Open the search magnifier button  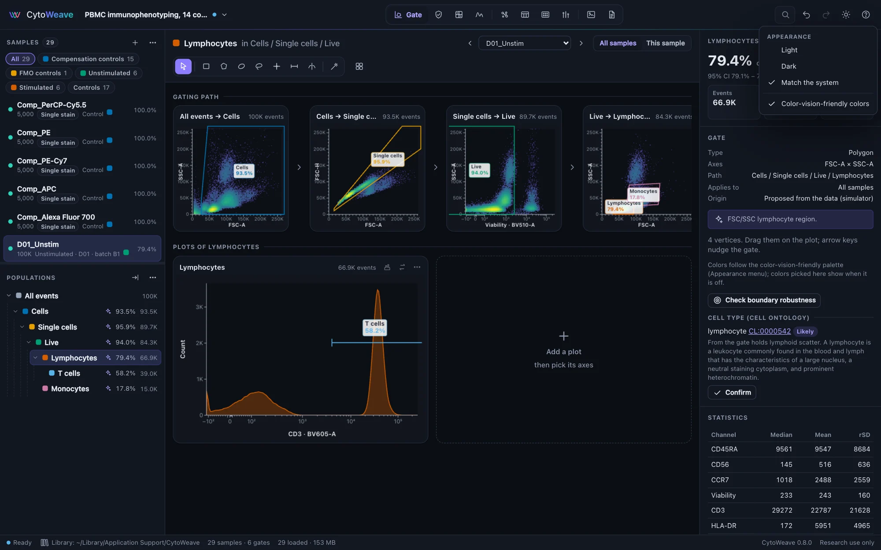click(x=785, y=15)
